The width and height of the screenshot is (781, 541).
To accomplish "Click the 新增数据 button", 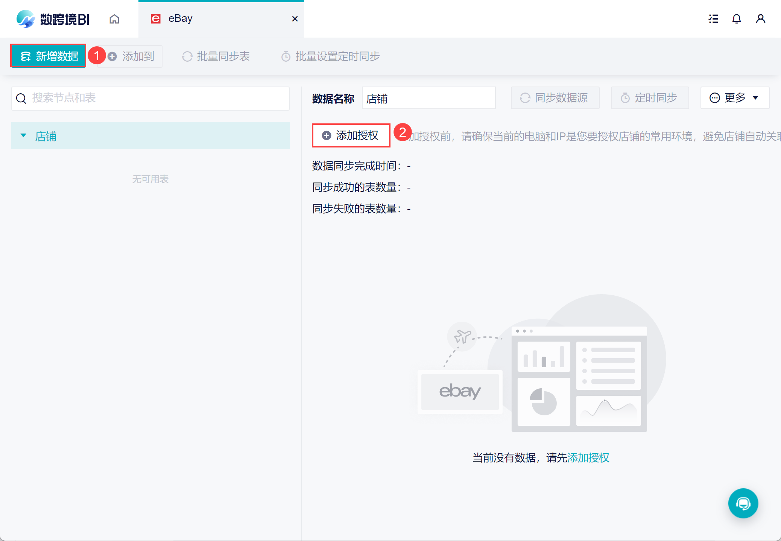I will point(49,56).
